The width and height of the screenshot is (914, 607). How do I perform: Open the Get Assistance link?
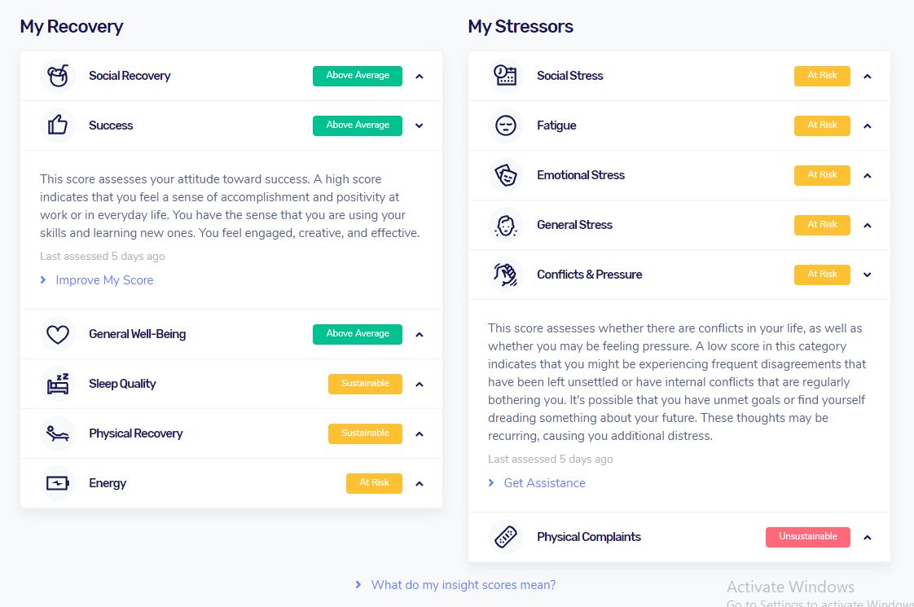pos(544,483)
